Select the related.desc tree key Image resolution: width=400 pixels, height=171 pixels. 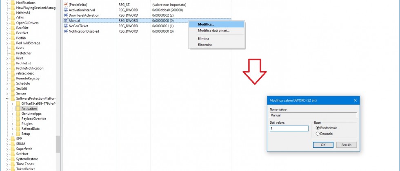click(25, 73)
